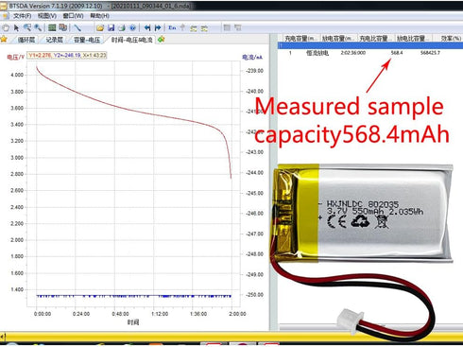Click the 2:02:36:000 duration cell
This screenshot has width=463, height=347.
[x=353, y=53]
